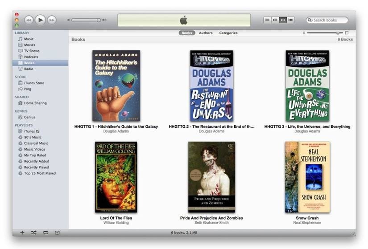
Task: Click the max-volume speaker icon
Action: pyautogui.click(x=104, y=20)
